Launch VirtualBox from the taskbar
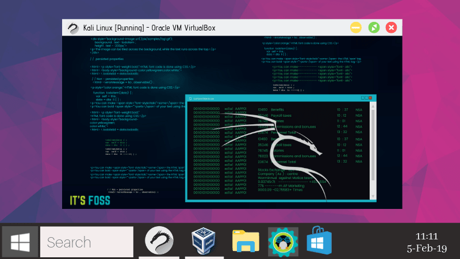This screenshot has height=259, width=460. [202, 241]
